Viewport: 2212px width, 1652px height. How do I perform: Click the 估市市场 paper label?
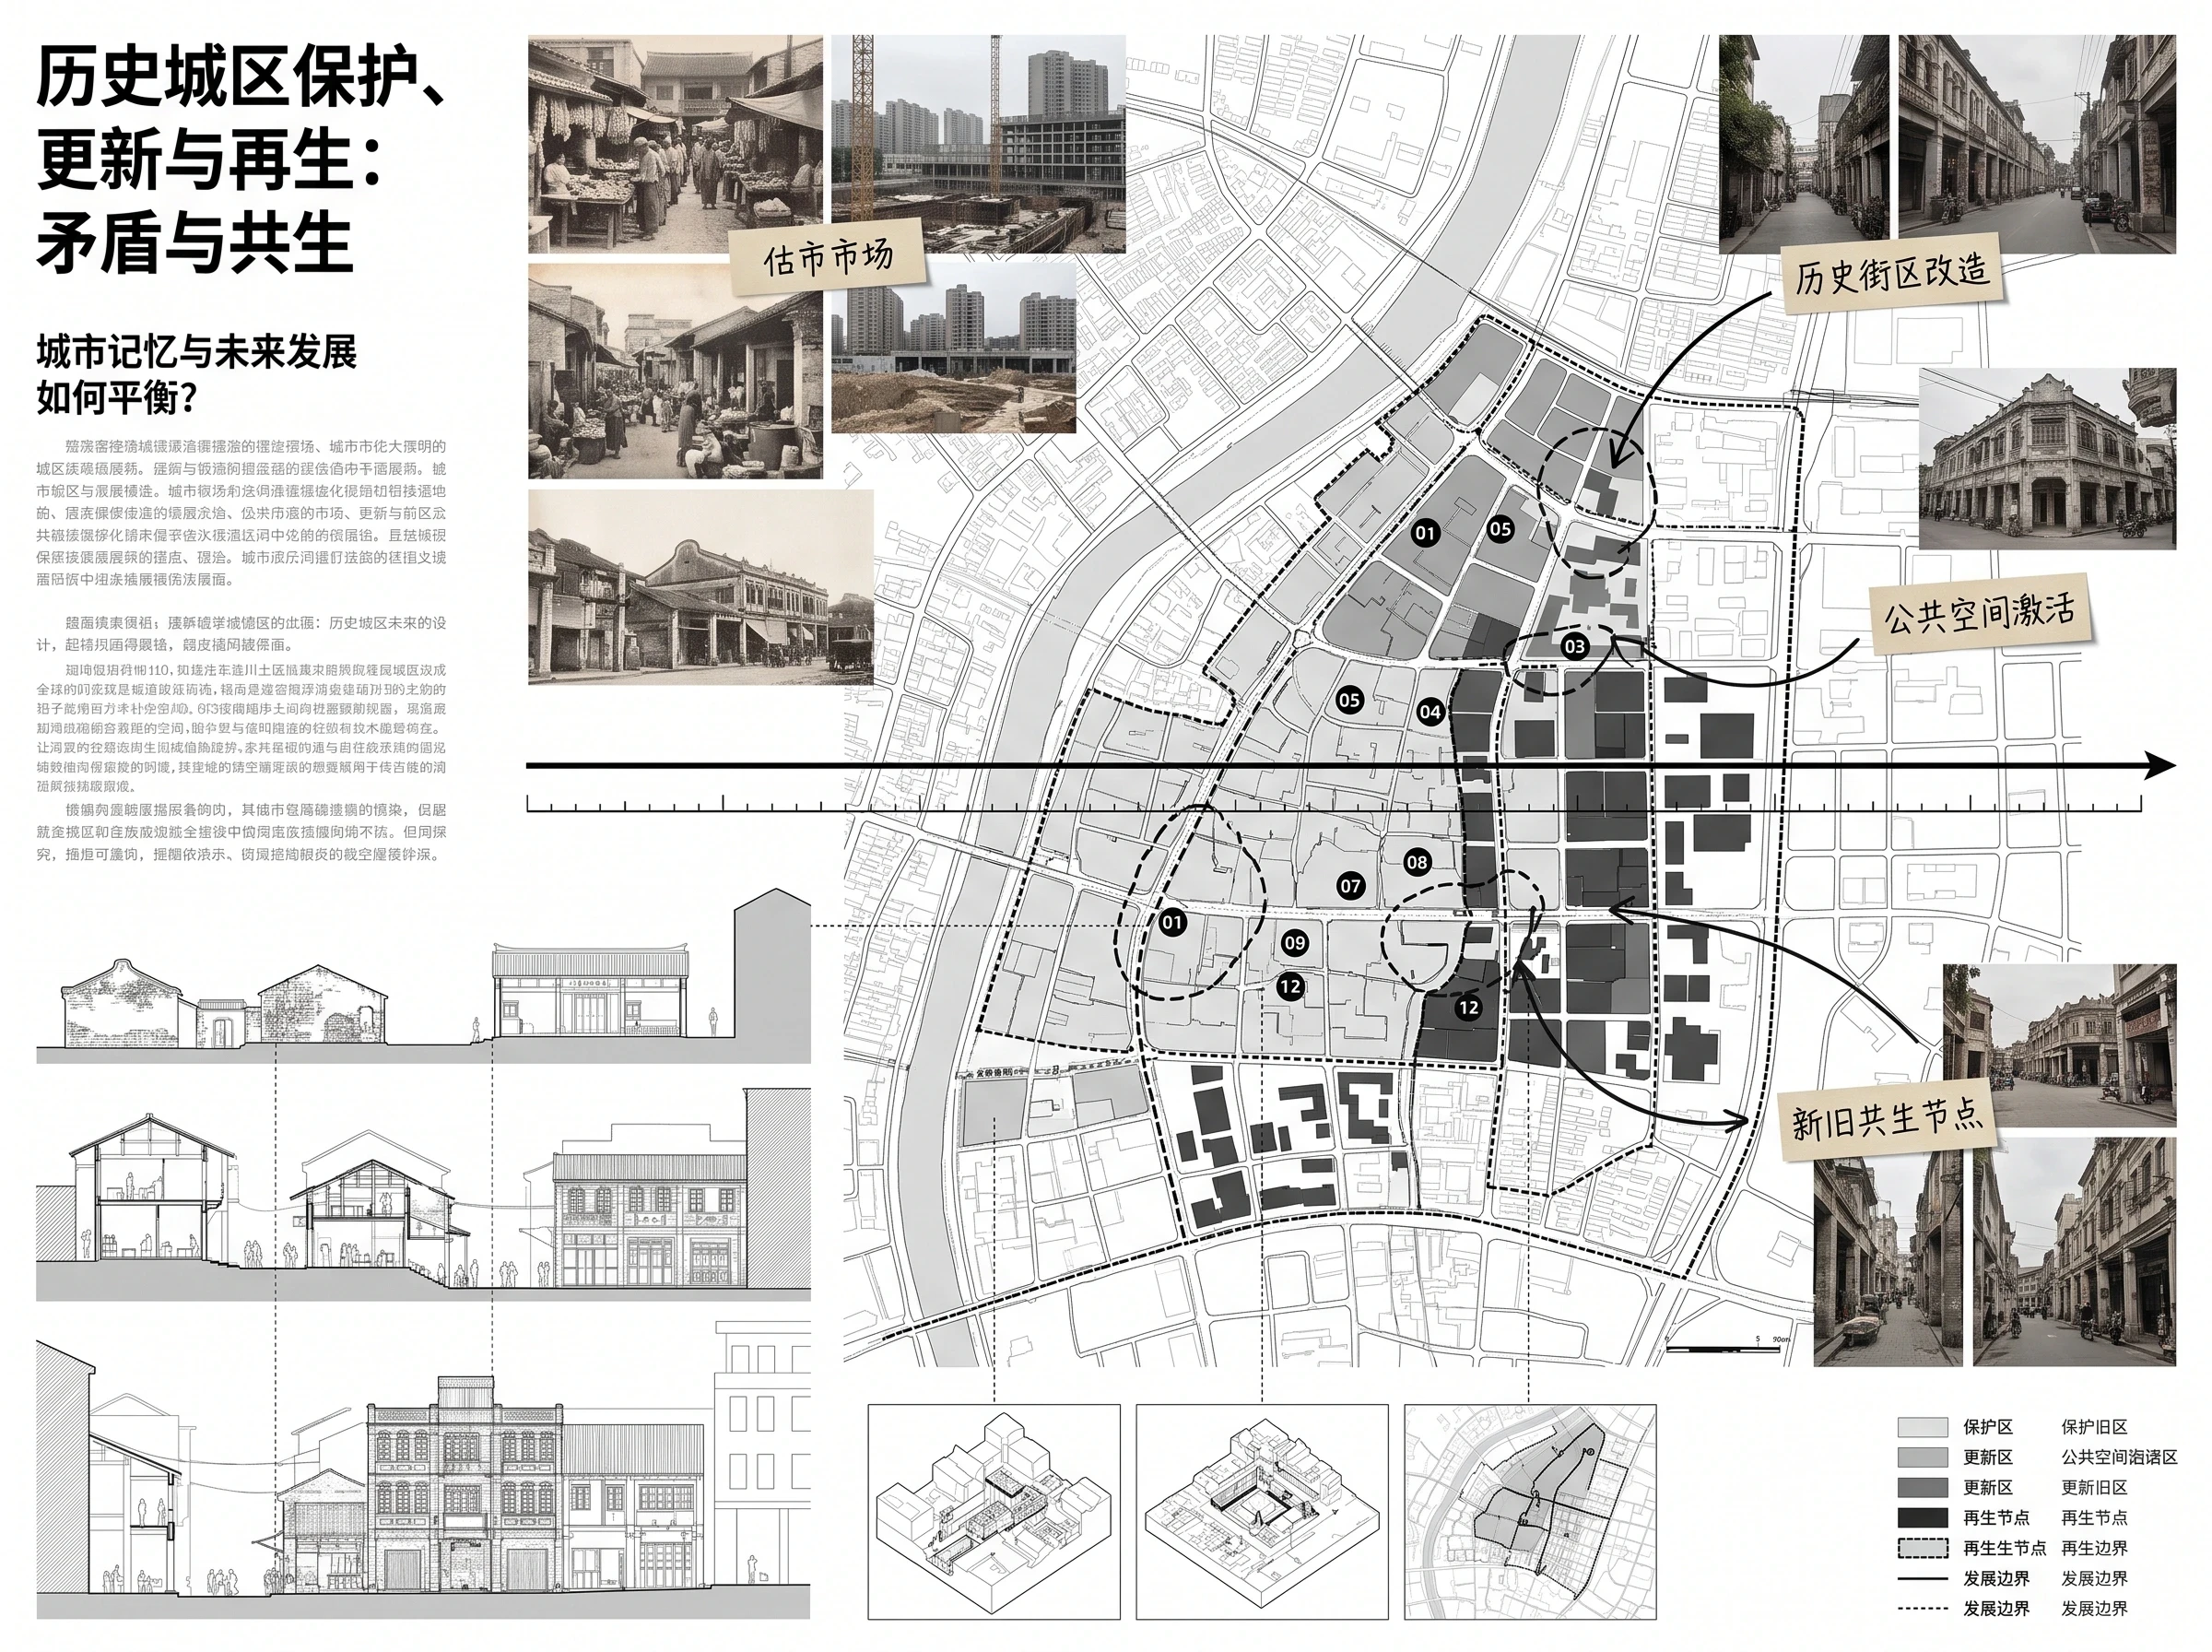[x=828, y=258]
